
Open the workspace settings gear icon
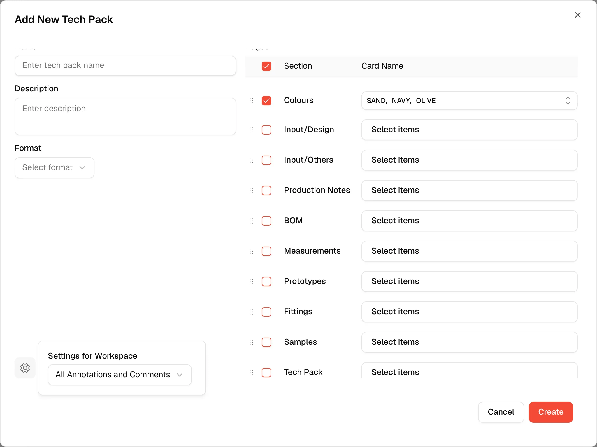pos(25,368)
